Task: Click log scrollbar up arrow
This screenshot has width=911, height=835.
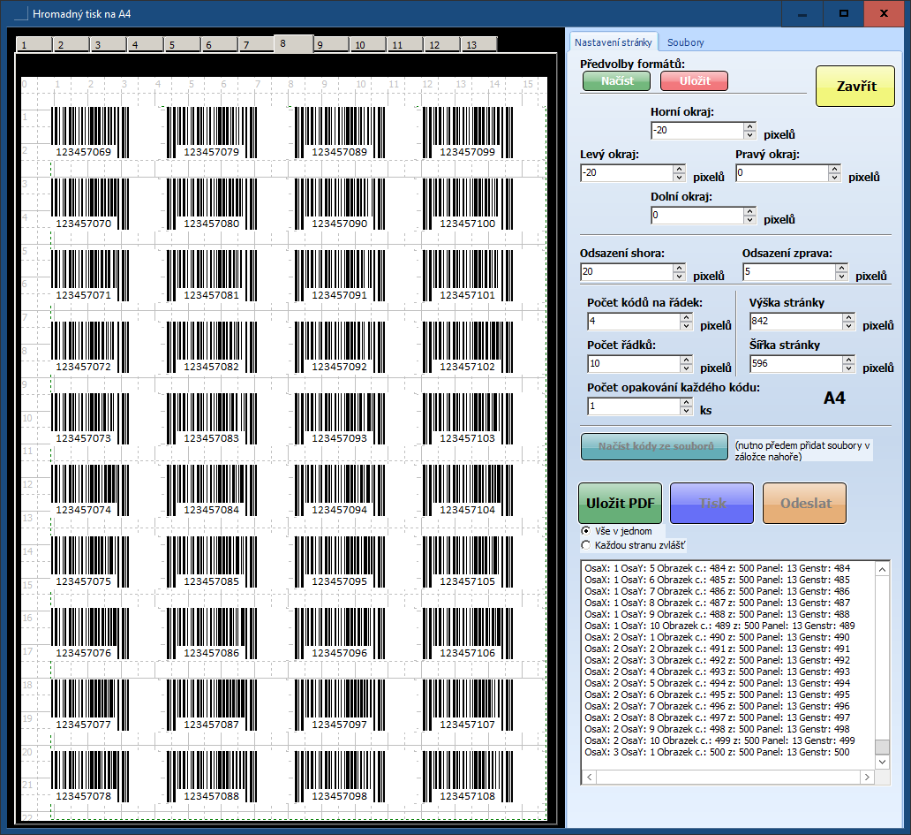Action: (x=882, y=569)
